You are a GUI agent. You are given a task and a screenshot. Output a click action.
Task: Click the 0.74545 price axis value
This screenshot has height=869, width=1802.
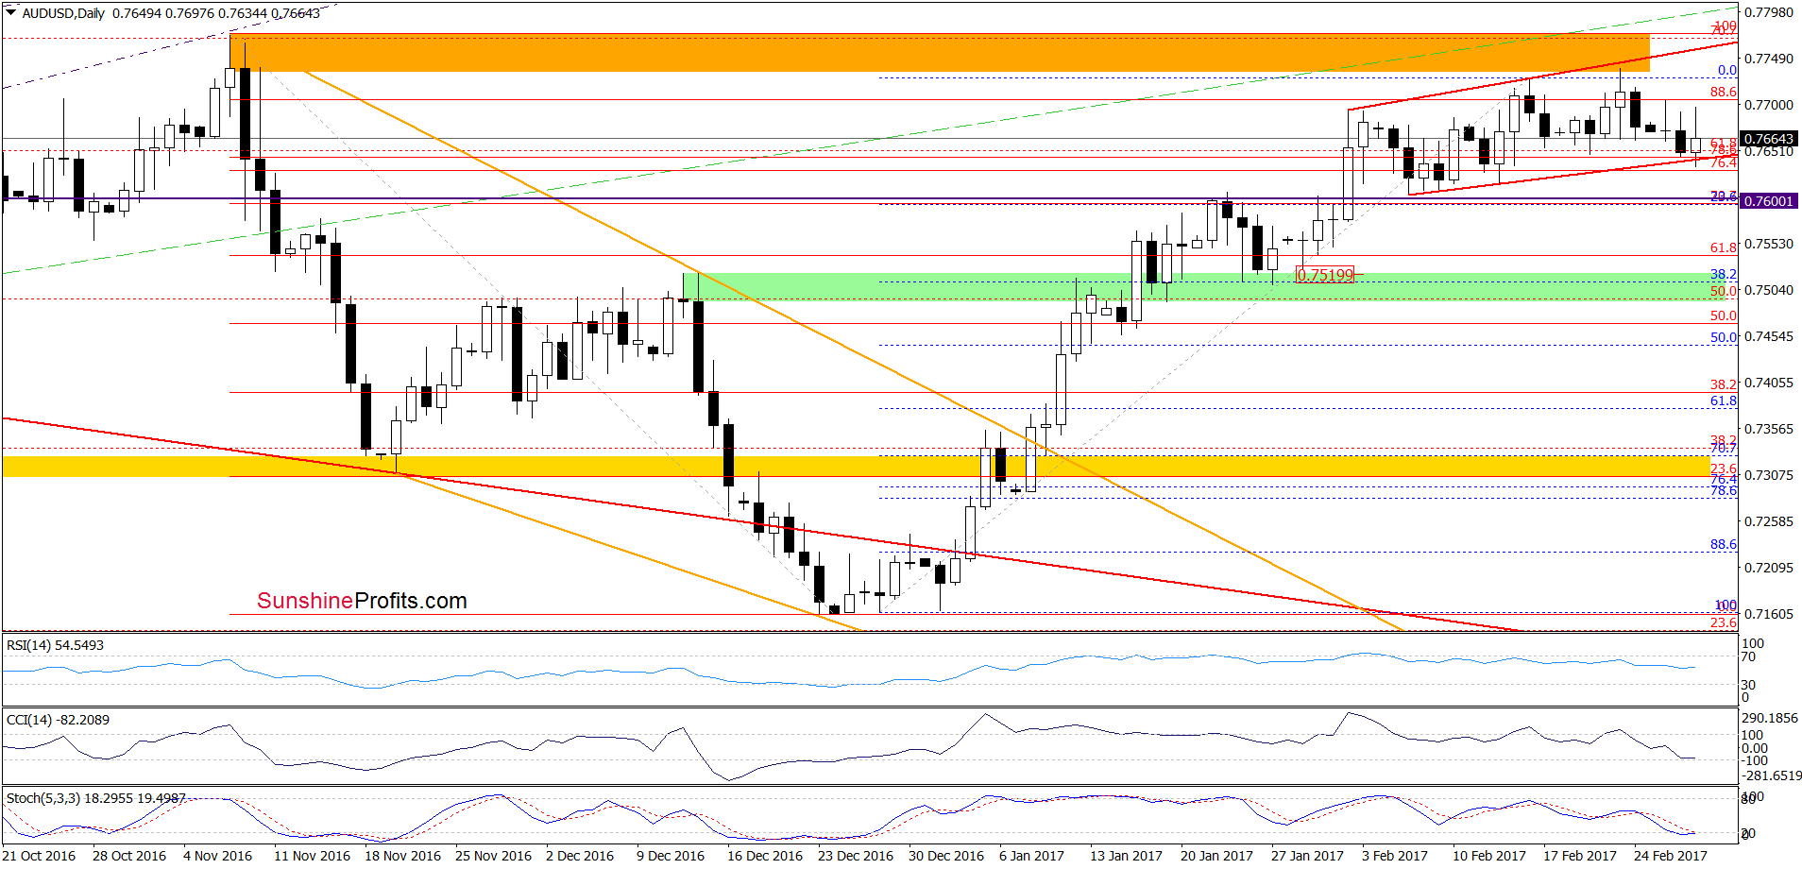click(x=1768, y=336)
